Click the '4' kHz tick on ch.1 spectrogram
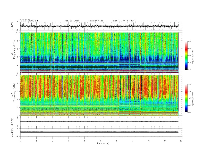 pyautogui.click(x=18, y=57)
